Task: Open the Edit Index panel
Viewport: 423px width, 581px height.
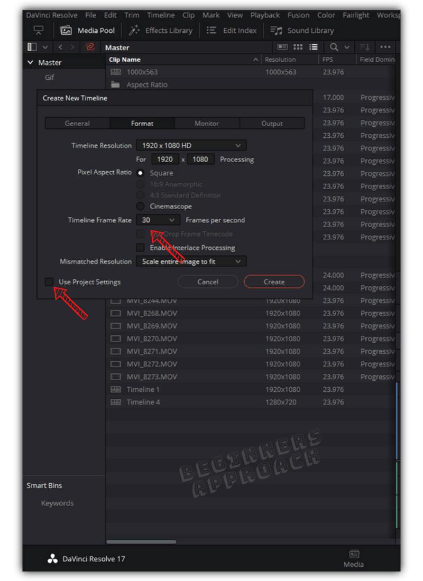Action: click(232, 31)
